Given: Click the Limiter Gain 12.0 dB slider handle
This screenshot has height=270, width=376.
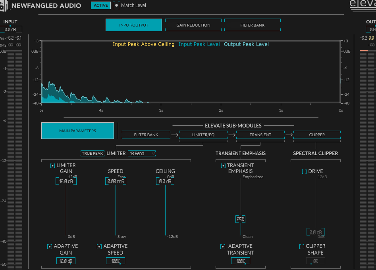Looking at the screenshot, I should coord(66,181).
